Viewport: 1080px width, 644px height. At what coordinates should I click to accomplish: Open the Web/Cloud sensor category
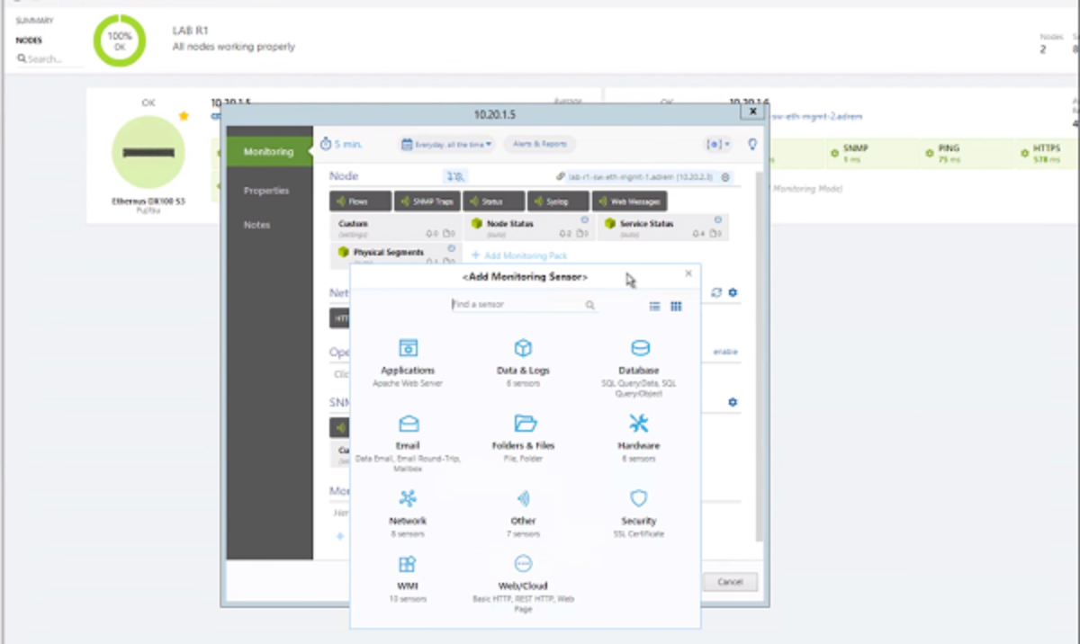(x=523, y=574)
